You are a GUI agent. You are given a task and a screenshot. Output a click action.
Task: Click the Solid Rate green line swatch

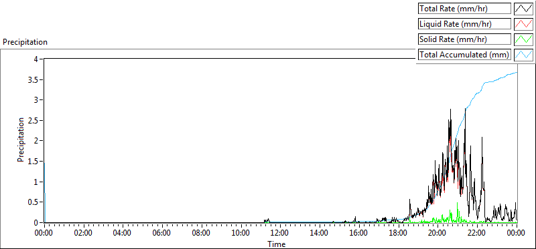(x=523, y=39)
